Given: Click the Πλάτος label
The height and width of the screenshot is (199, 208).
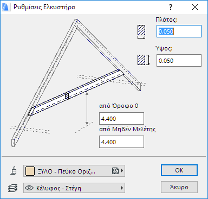Looking at the screenshot, I should 166,20.
